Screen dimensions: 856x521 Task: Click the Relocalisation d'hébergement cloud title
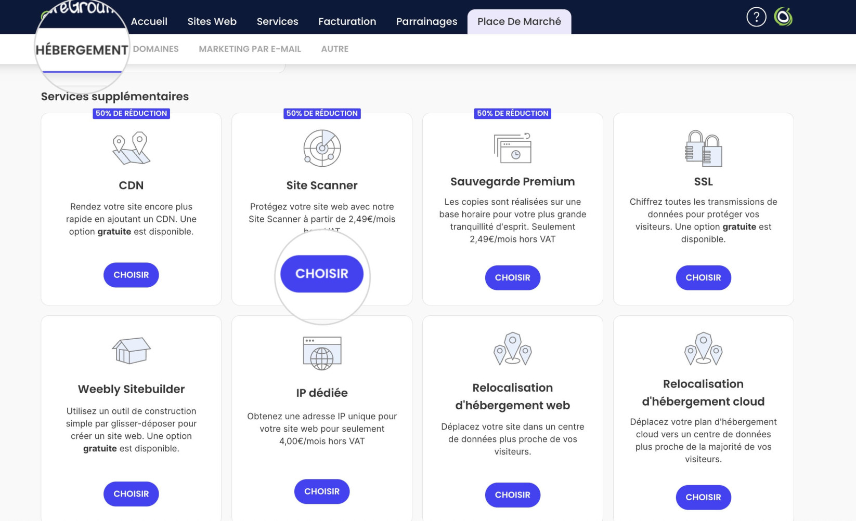tap(703, 393)
